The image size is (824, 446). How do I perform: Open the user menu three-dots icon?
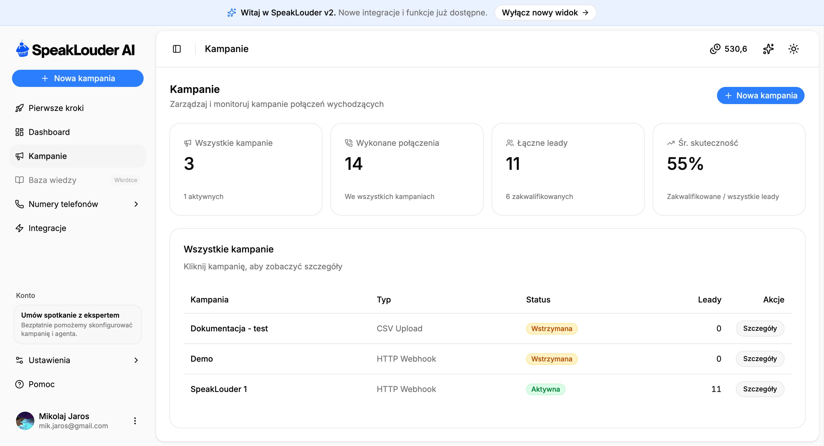(x=135, y=421)
